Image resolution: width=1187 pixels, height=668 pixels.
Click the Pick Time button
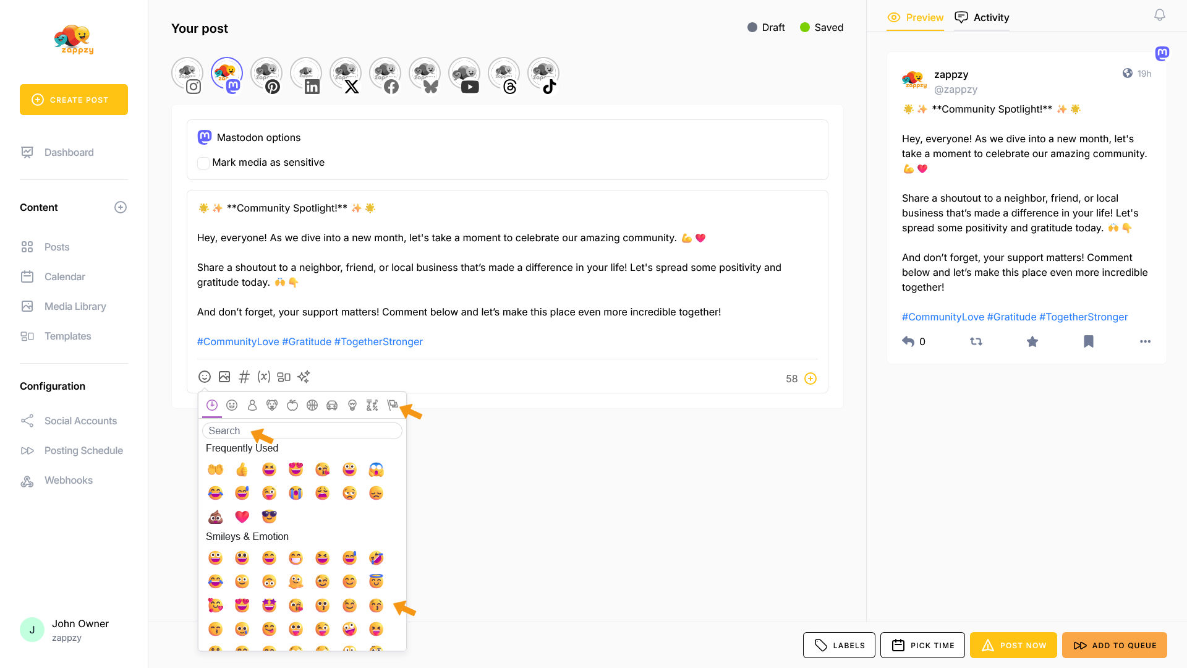(x=922, y=645)
